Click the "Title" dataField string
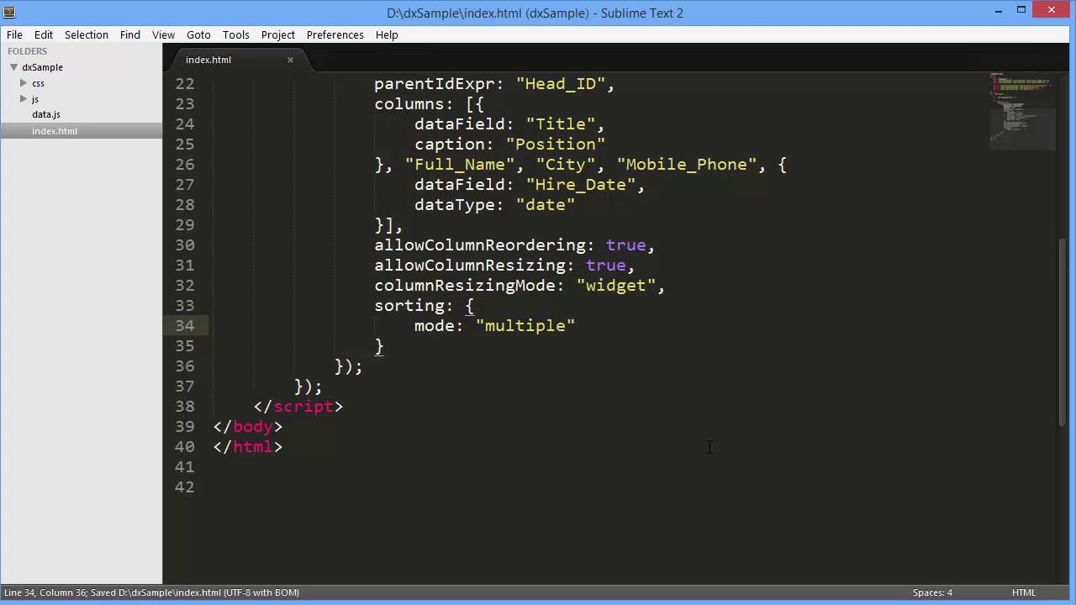Screen dimensions: 1076x605 [x=561, y=124]
